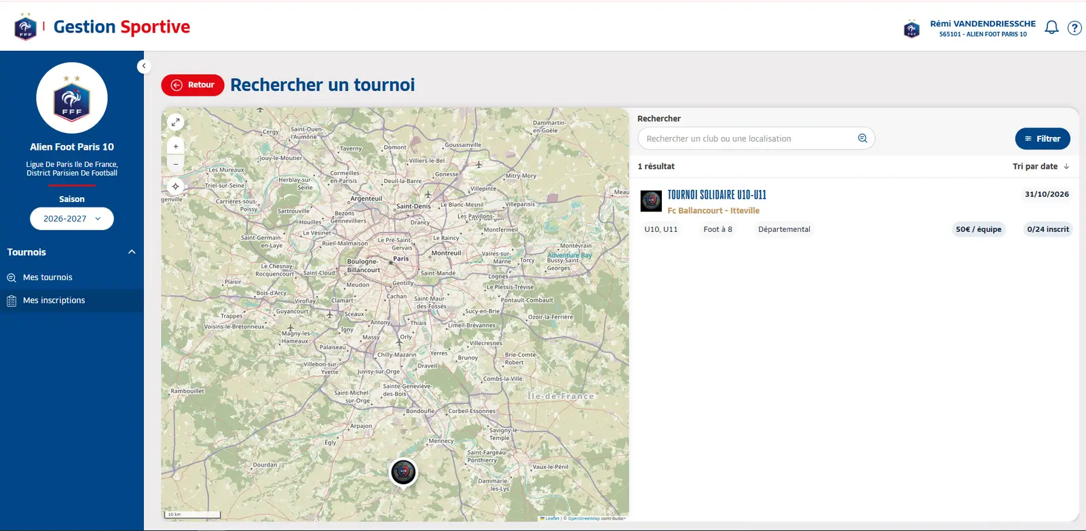1086x531 pixels.
Task: Change the Tri par date sorting
Action: [x=1041, y=166]
